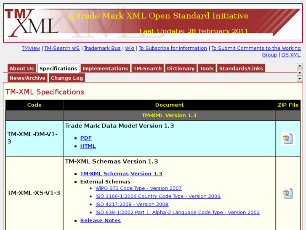Select the Code column header
Viewport: 306px width, 230px height.
pyautogui.click(x=35, y=105)
